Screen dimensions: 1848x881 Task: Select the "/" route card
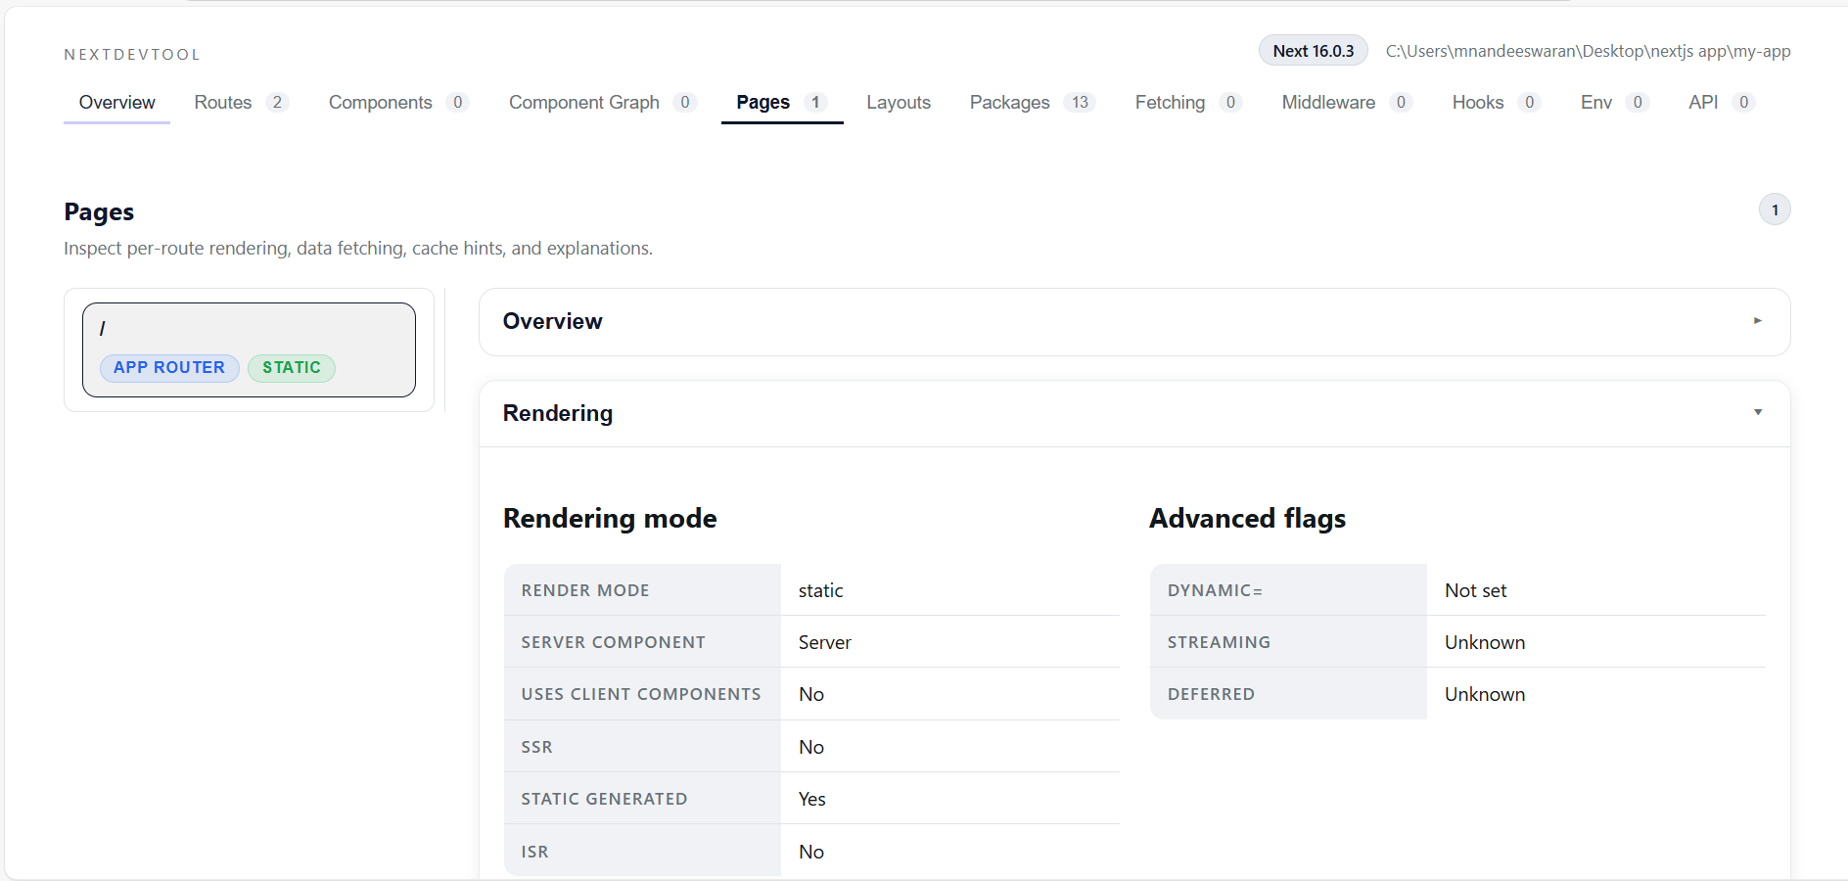pos(248,349)
